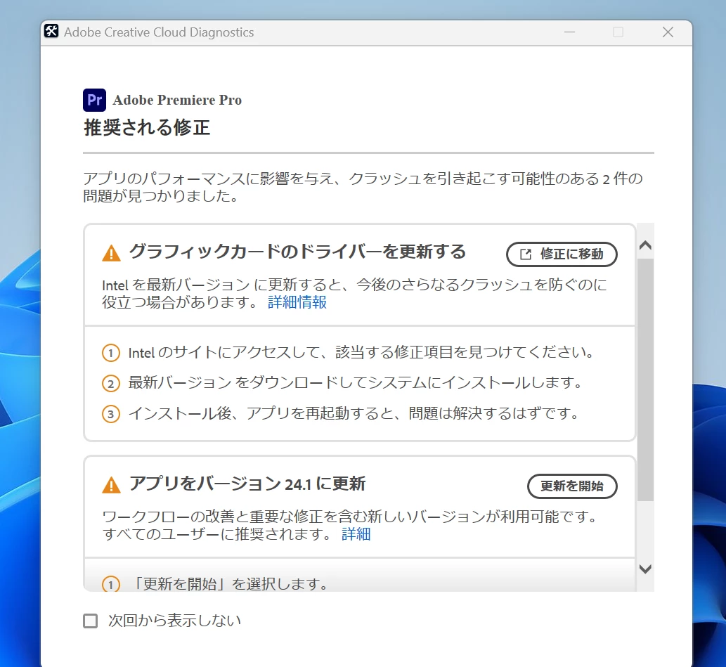Screen dimensions: 726x667
Task: Click step 2 text '最新バージョン をダウンロードして'
Action: click(x=247, y=382)
